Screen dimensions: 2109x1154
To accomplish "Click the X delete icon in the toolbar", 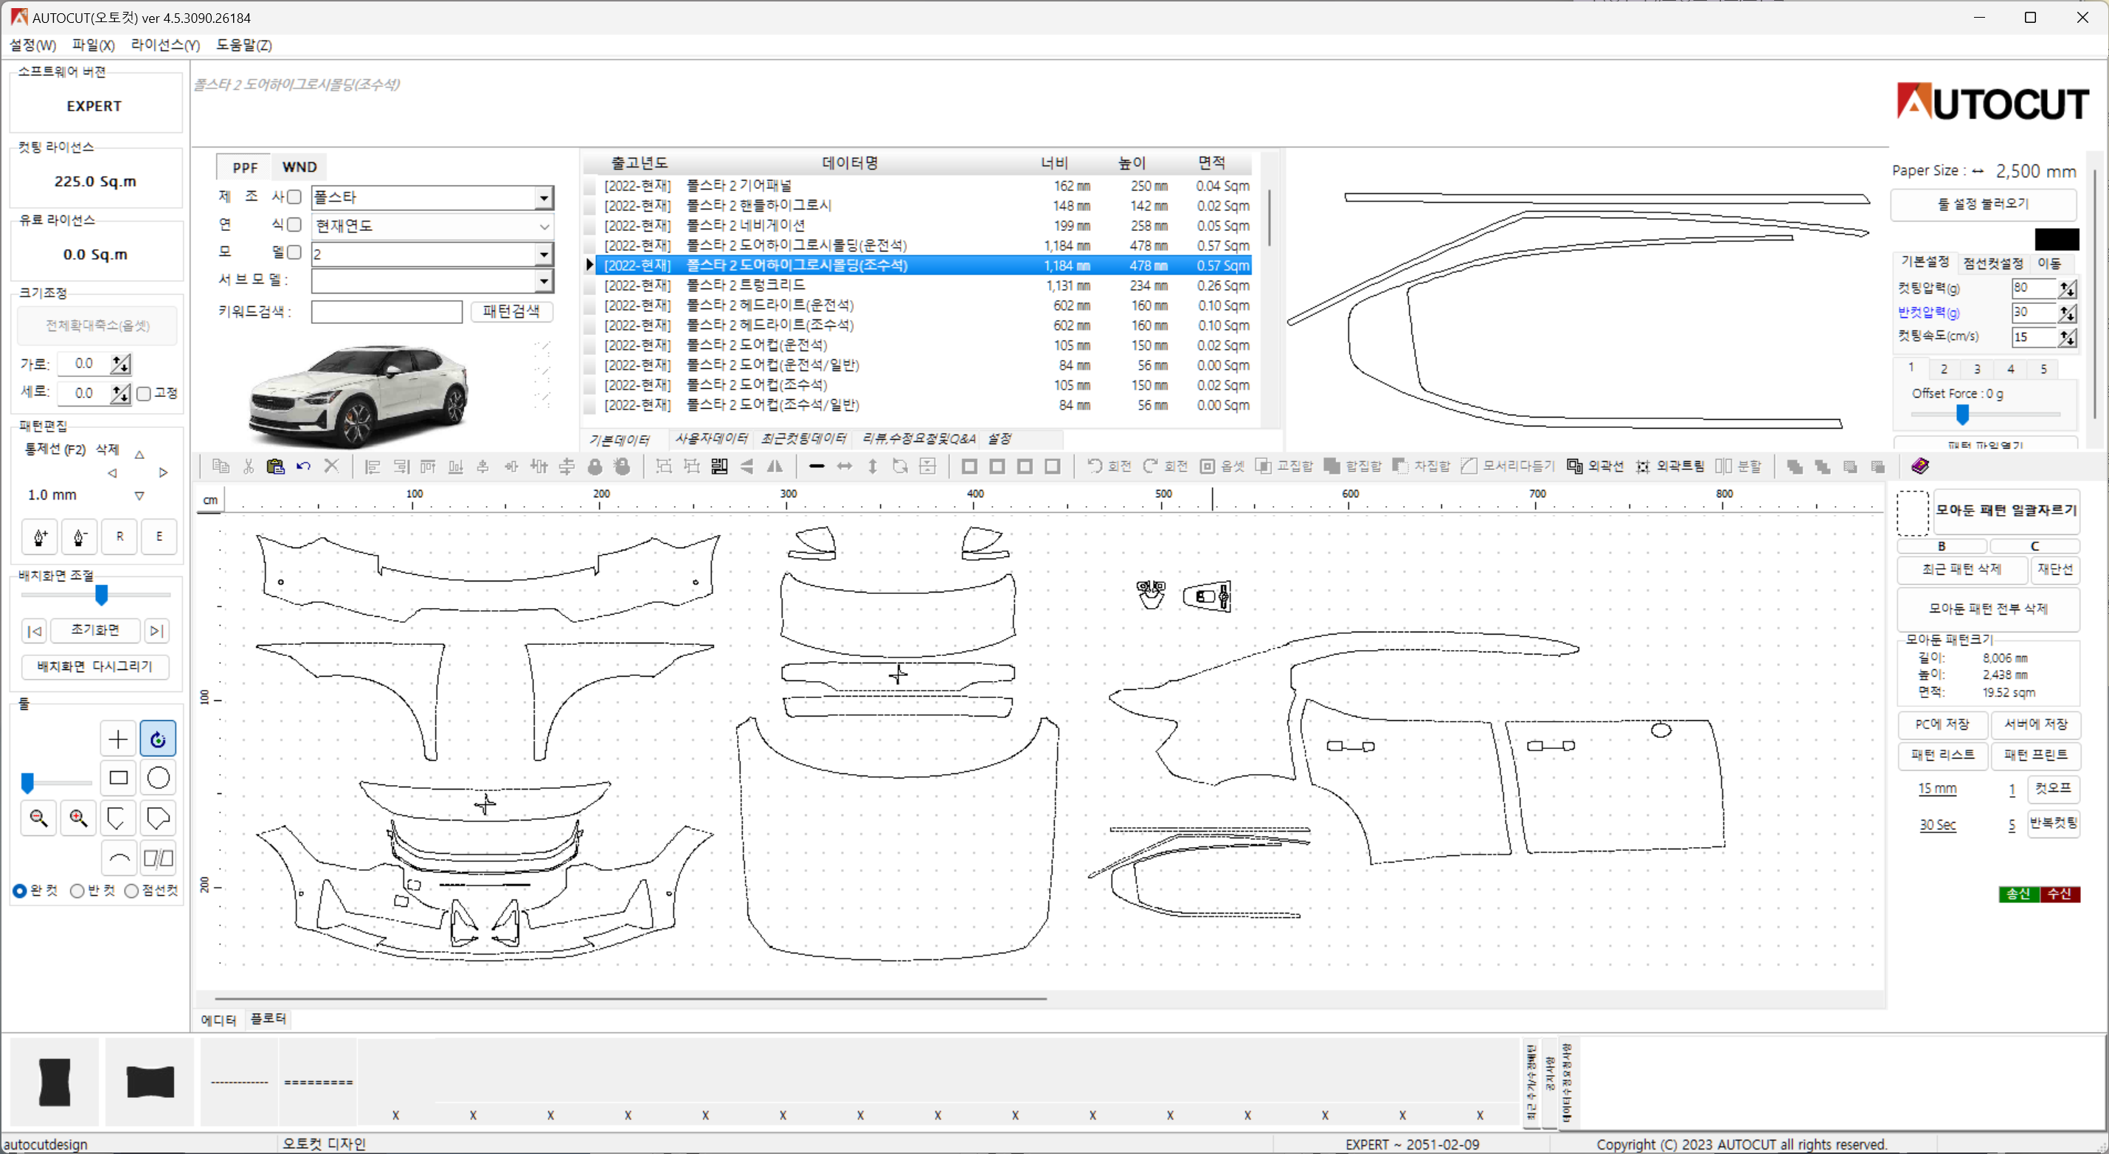I will [x=331, y=466].
